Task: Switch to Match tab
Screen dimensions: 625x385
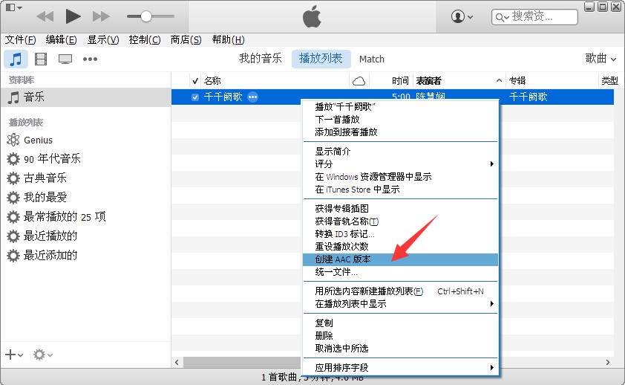Action: pos(371,59)
